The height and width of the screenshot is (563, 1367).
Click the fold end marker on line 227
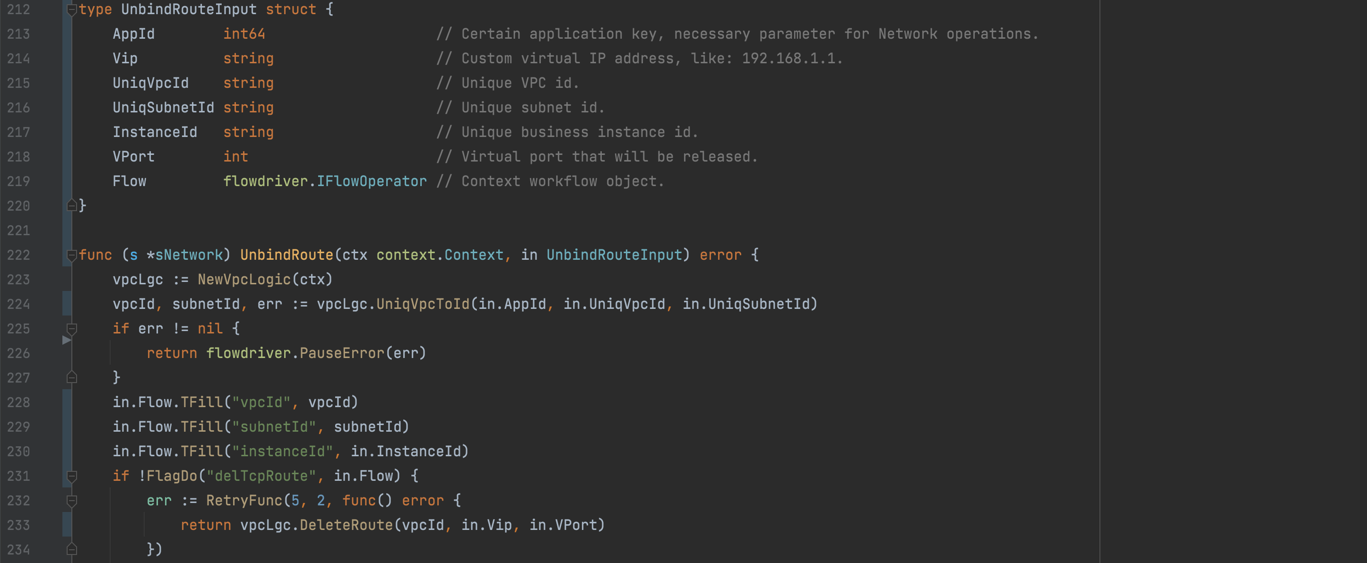pyautogui.click(x=72, y=377)
